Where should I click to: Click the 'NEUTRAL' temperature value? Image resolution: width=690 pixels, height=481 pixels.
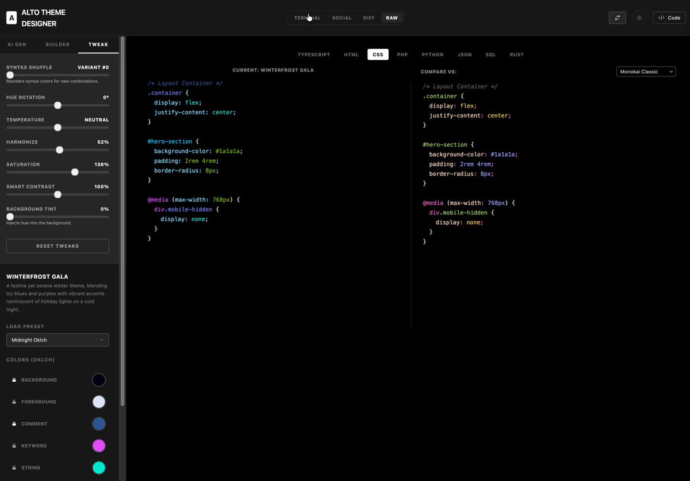click(x=97, y=120)
